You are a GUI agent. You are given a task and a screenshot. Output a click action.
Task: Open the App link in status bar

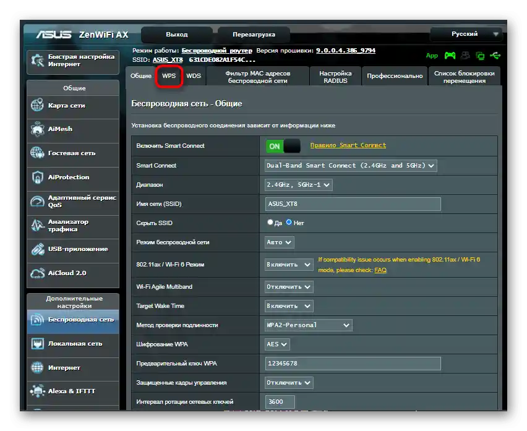[432, 56]
